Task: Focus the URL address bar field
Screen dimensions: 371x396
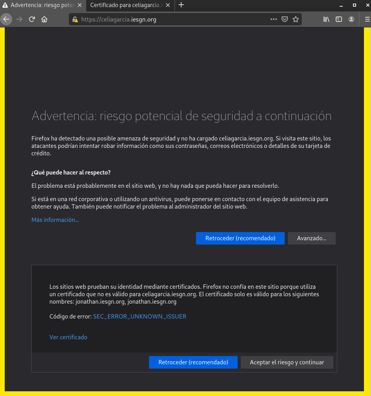Action: [173, 20]
